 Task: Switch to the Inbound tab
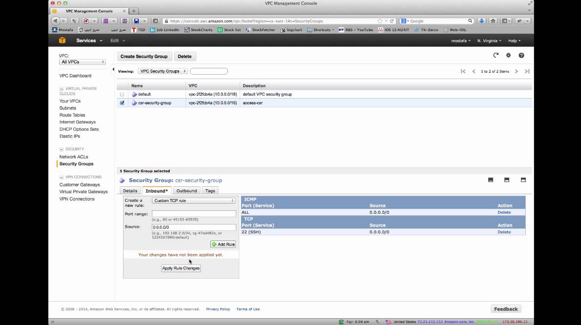(x=156, y=191)
